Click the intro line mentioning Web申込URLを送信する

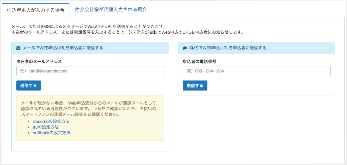(88, 27)
